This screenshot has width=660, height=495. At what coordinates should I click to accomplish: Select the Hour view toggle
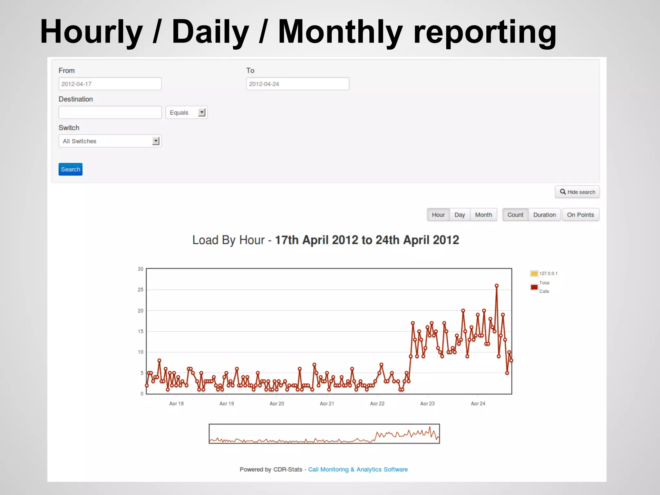[438, 215]
